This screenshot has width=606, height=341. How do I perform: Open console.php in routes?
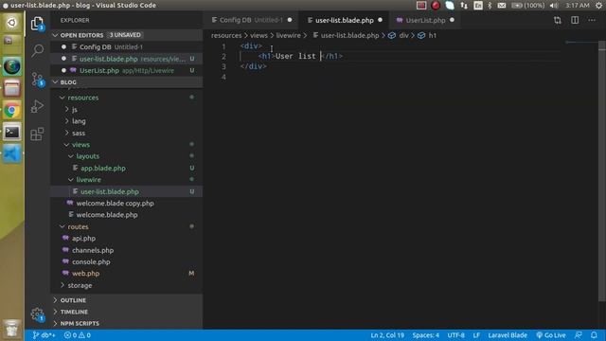126,261
